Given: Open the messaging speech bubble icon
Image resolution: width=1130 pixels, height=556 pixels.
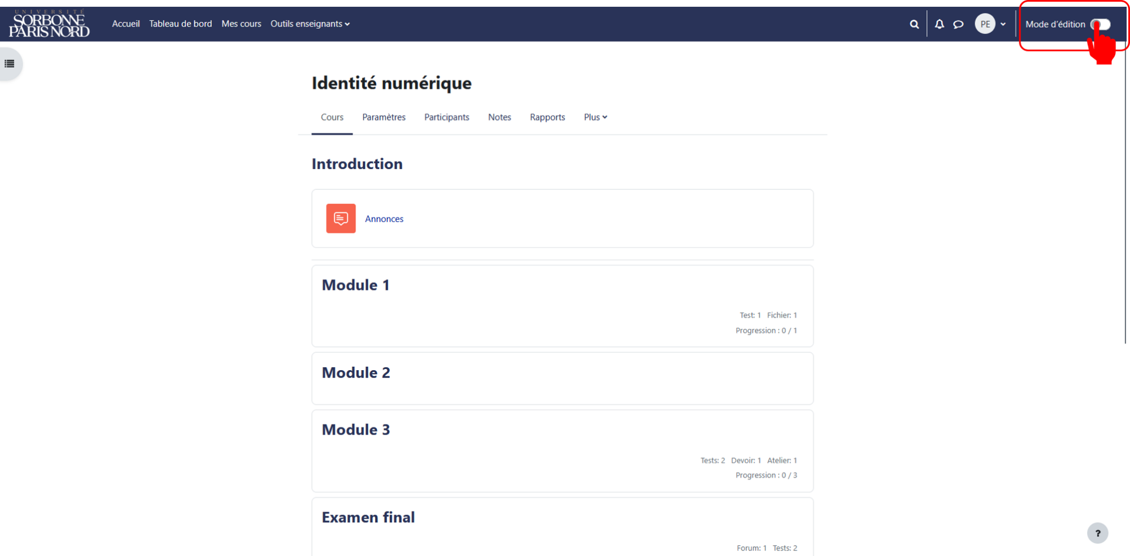Looking at the screenshot, I should [958, 24].
